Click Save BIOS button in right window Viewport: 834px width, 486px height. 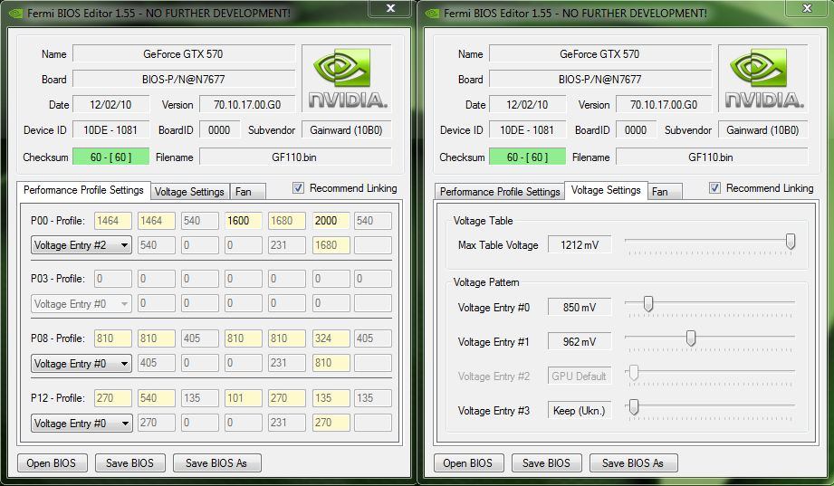click(546, 463)
